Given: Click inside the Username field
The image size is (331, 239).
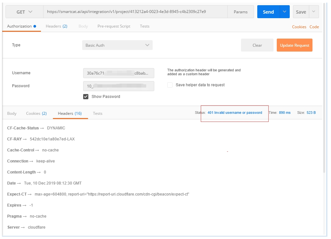Looking at the screenshot, I should click(x=119, y=73).
